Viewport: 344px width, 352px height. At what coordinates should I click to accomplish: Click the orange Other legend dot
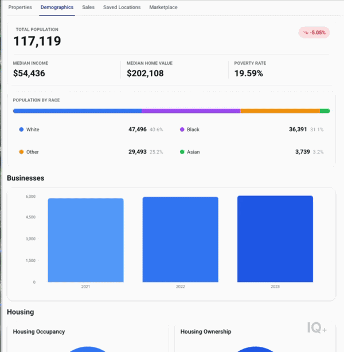pyautogui.click(x=21, y=152)
